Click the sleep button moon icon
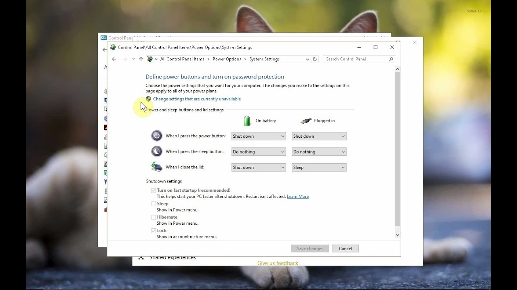Viewport: 517px width, 290px height. click(157, 151)
